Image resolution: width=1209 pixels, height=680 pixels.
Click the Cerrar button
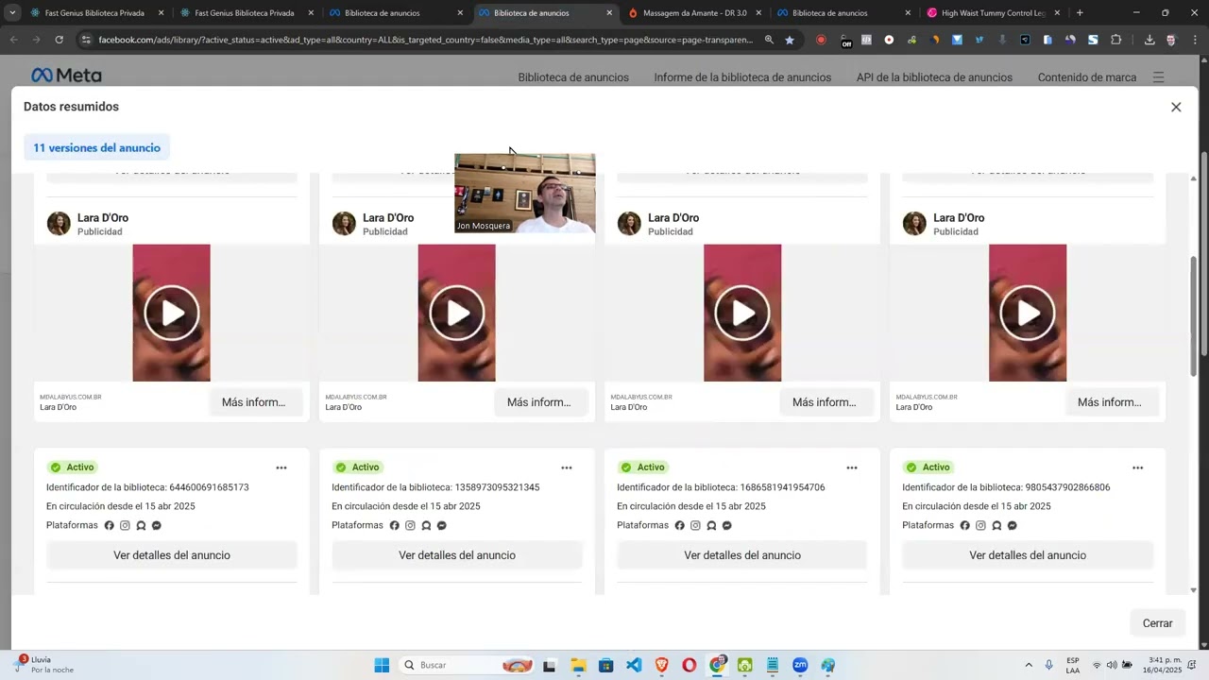(1157, 623)
